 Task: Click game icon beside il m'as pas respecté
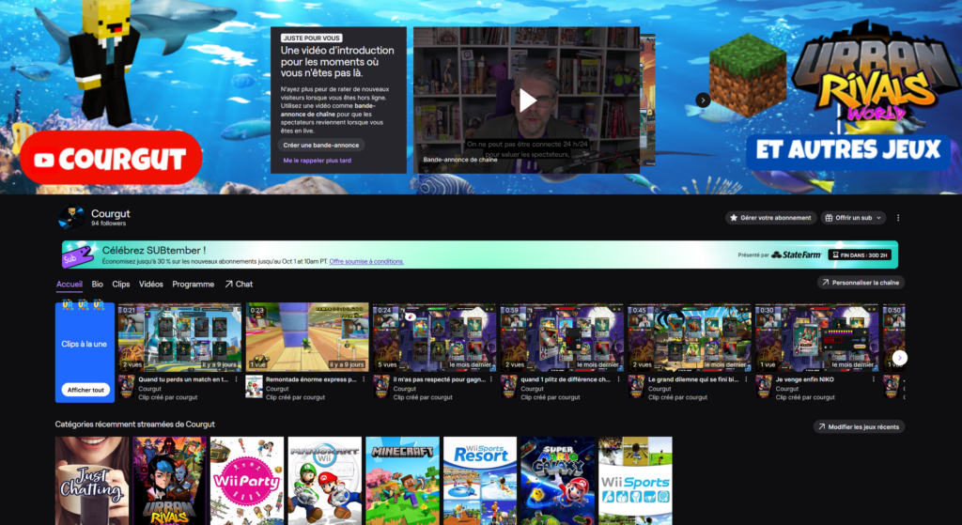click(x=381, y=387)
